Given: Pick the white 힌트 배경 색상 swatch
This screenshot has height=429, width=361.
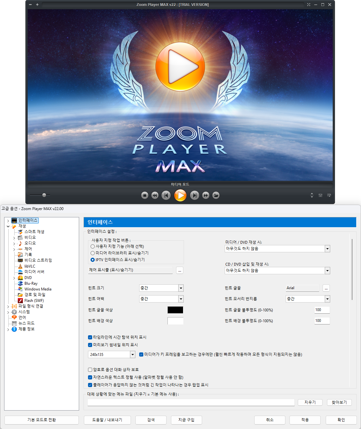Looking at the screenshot, I should pos(175,321).
